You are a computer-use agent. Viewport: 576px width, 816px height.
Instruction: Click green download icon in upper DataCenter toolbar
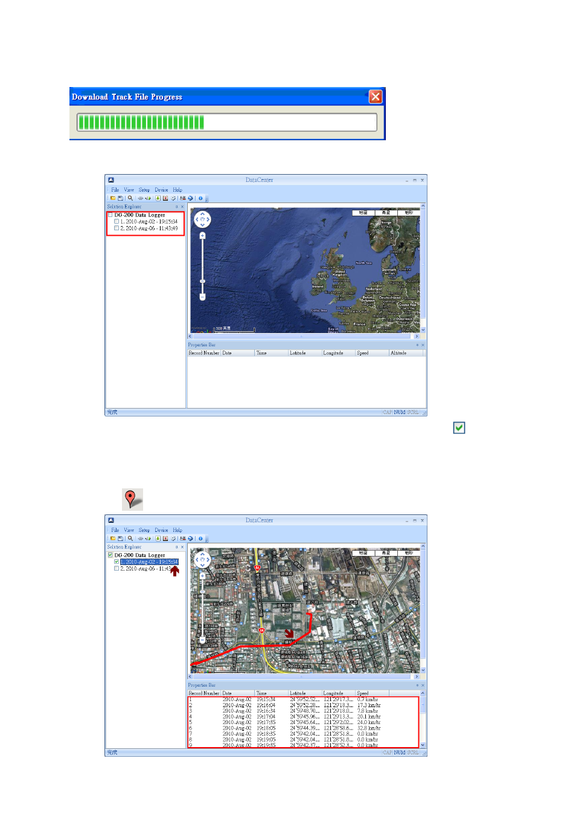(x=158, y=198)
